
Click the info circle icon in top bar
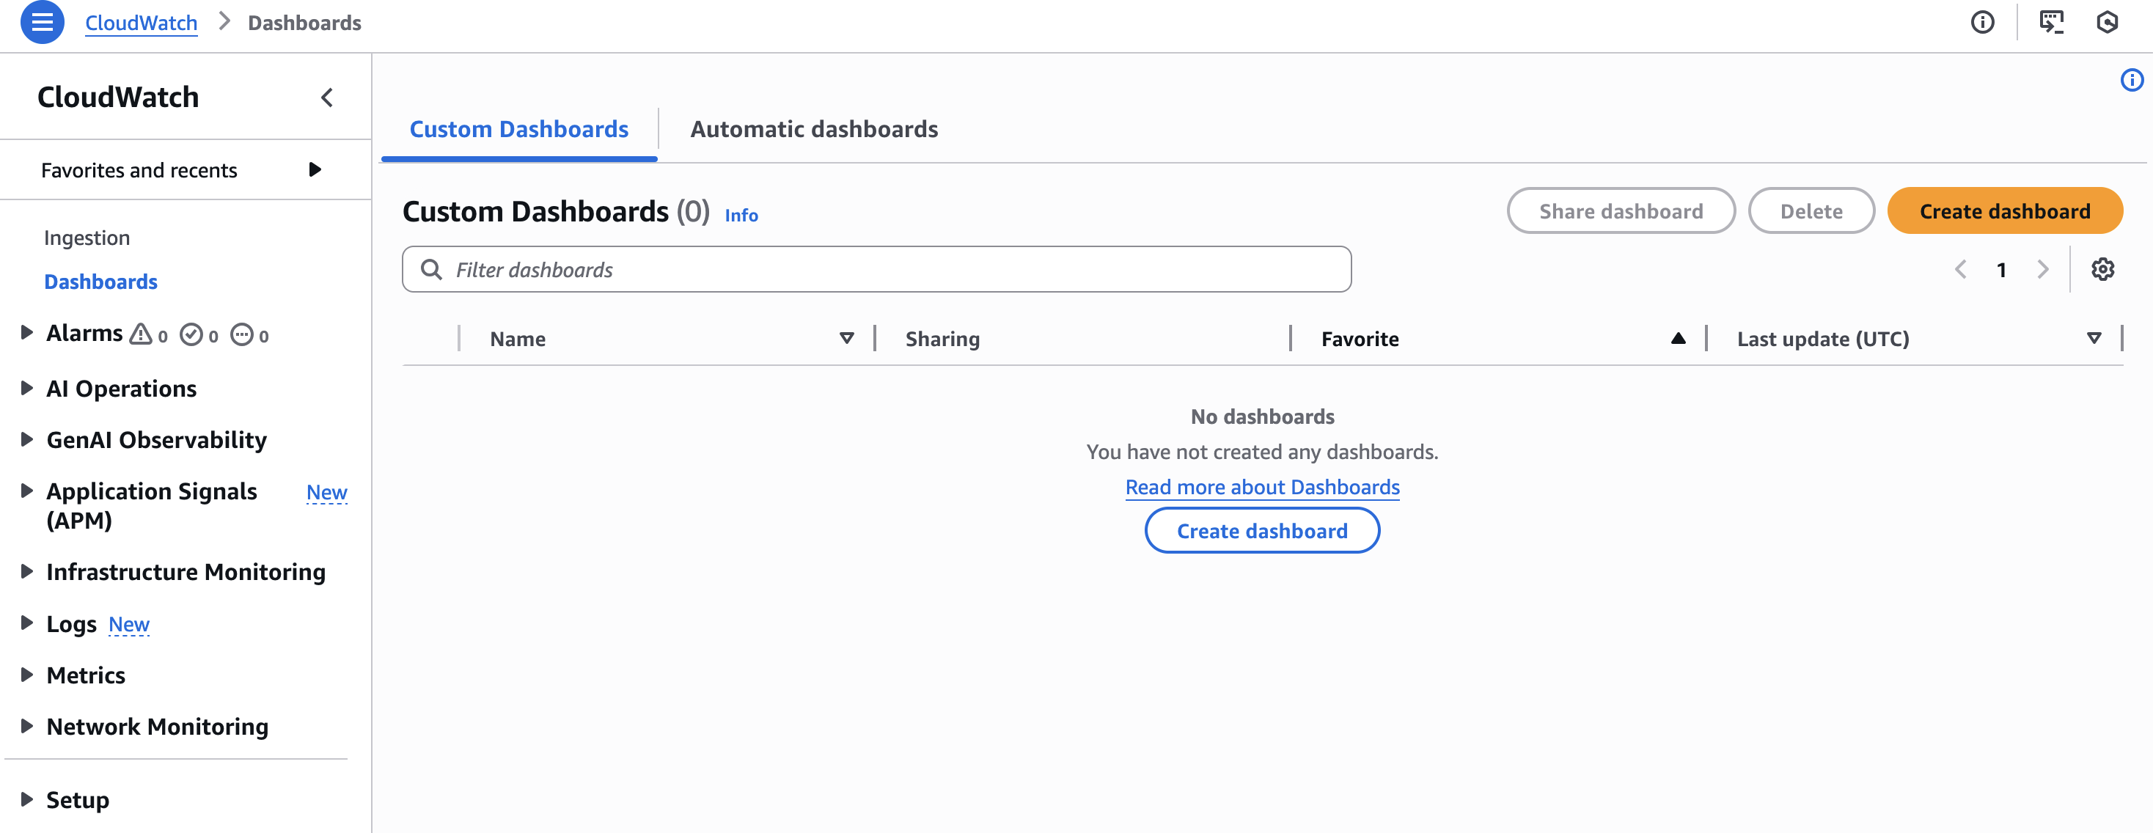(x=1981, y=23)
